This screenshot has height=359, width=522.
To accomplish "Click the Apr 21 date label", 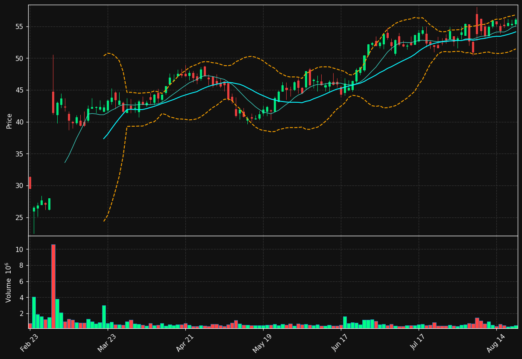I will tap(185, 342).
